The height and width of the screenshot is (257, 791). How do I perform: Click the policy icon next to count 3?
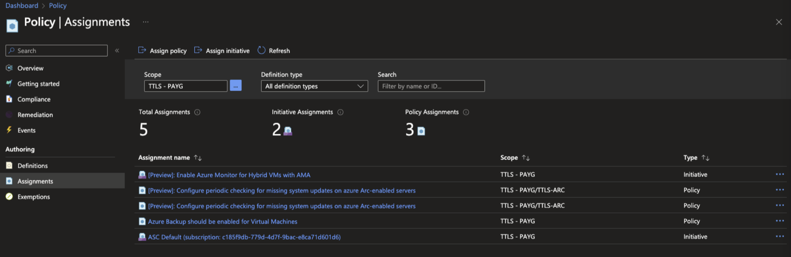click(421, 131)
